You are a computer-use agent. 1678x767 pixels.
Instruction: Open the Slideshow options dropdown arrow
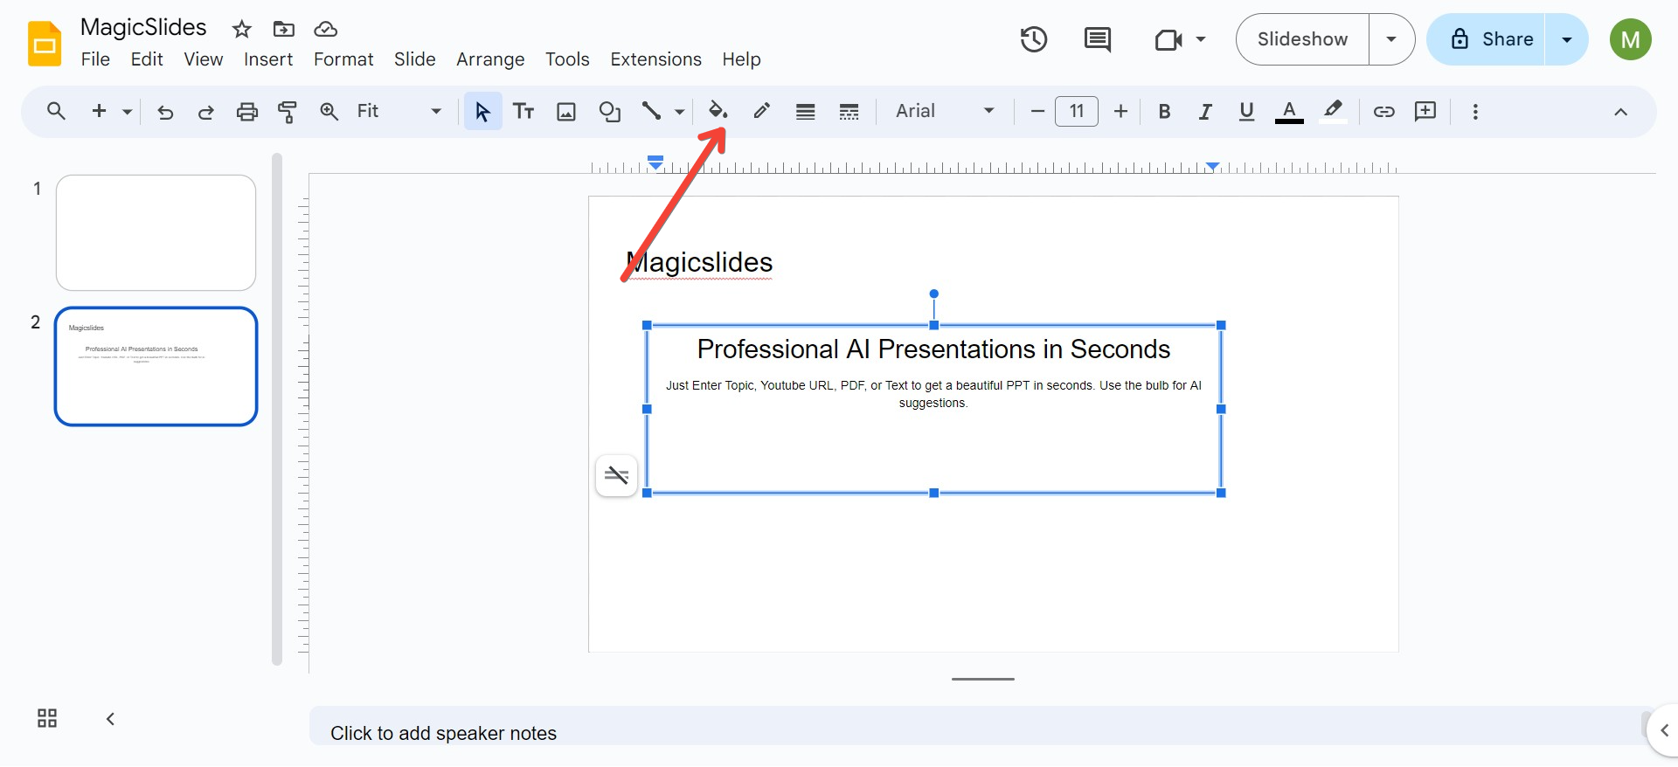click(x=1391, y=39)
